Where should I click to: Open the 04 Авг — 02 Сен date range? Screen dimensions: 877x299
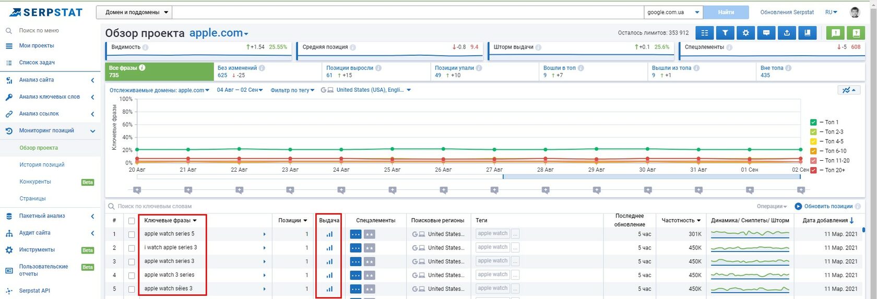tap(240, 90)
